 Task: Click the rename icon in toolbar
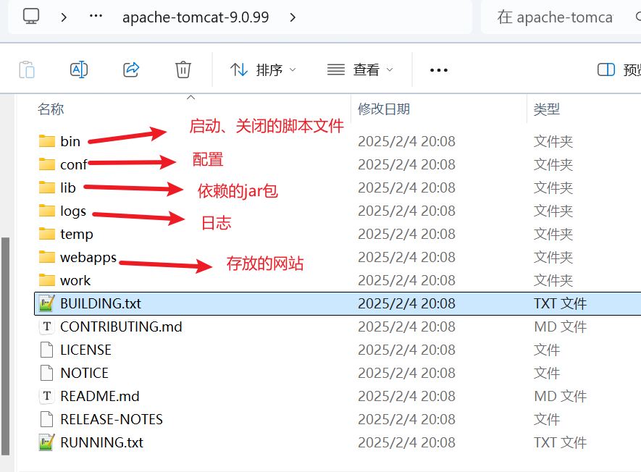[x=79, y=69]
